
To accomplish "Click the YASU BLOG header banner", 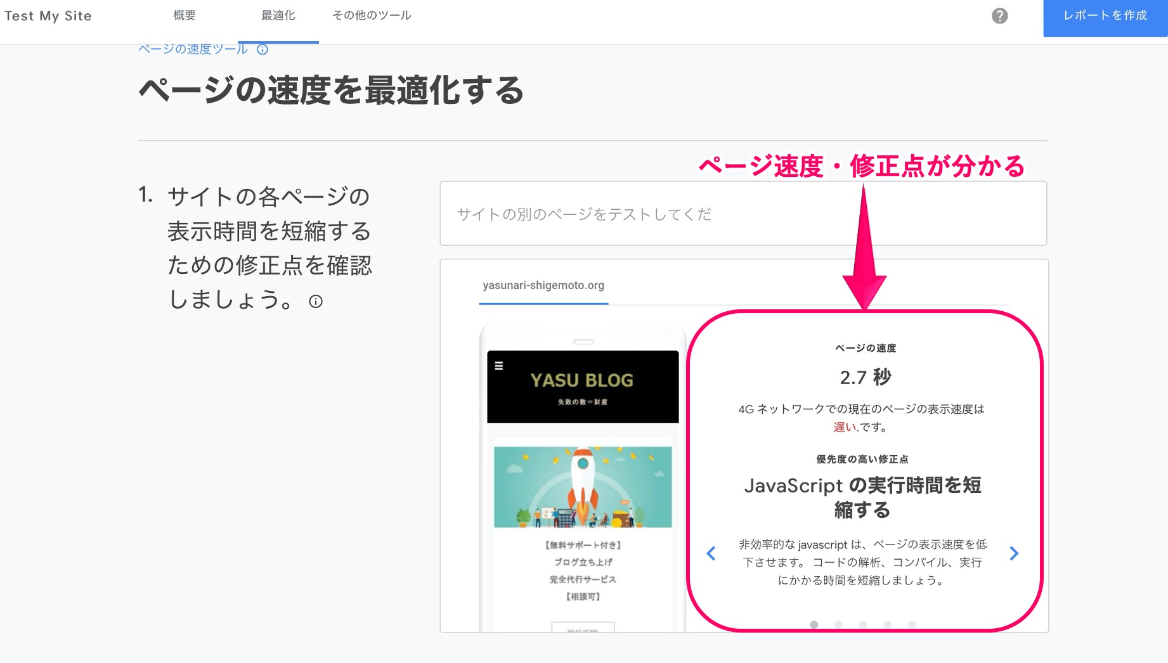I will (x=583, y=387).
